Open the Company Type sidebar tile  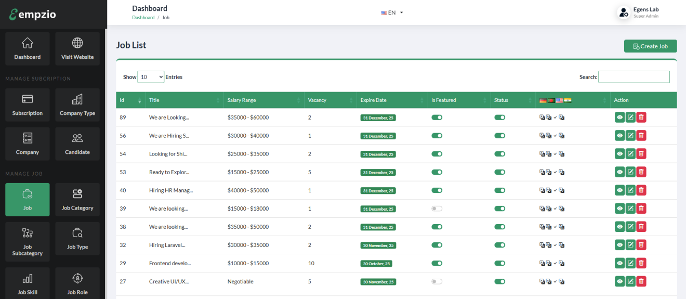(x=77, y=105)
